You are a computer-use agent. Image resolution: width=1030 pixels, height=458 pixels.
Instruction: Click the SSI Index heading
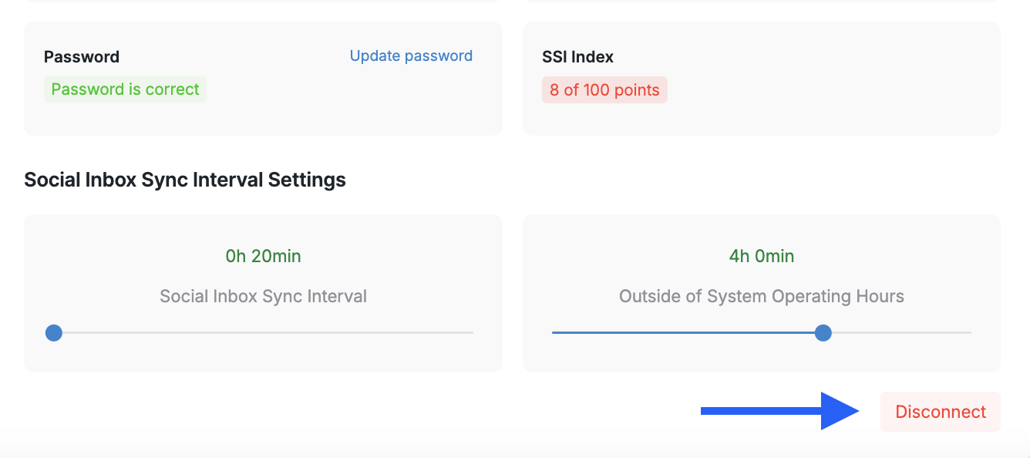point(577,57)
